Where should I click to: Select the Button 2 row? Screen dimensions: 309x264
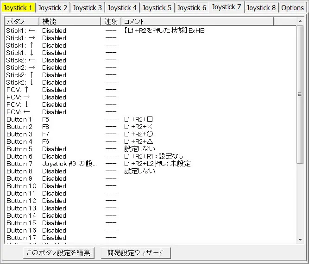tap(150, 127)
